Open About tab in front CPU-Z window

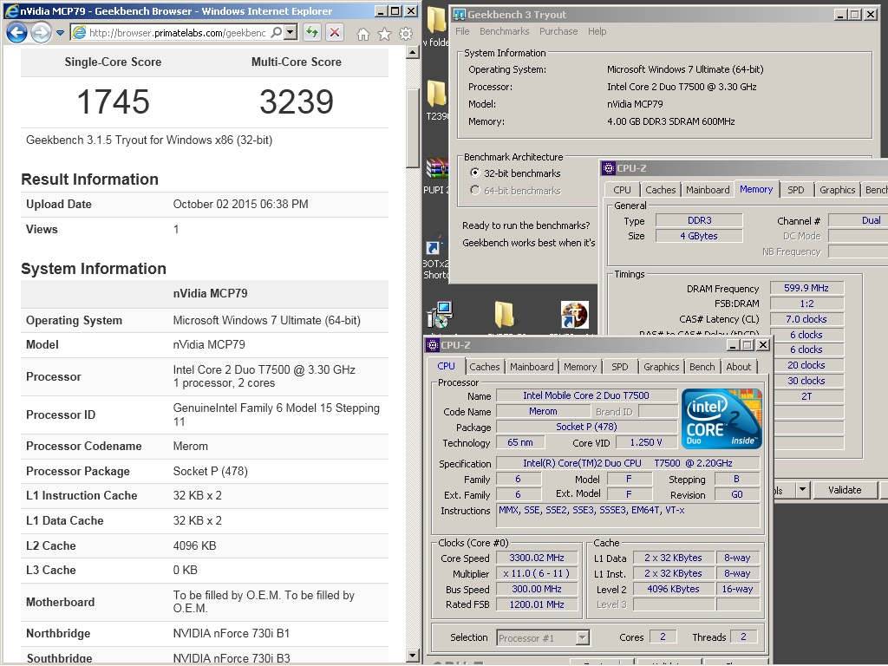(x=739, y=367)
